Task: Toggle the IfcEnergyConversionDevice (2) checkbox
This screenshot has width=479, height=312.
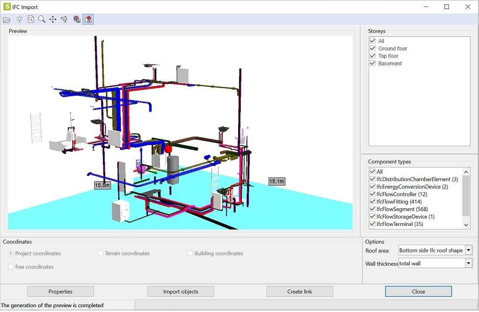Action: click(373, 187)
